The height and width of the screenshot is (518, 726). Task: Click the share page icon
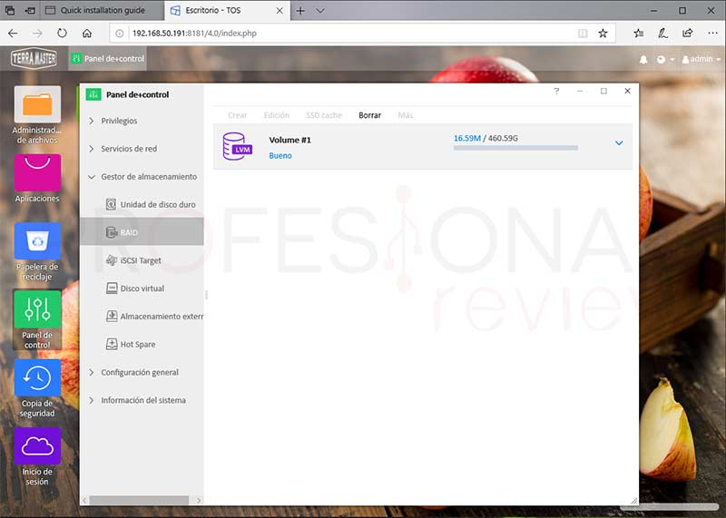coord(688,34)
